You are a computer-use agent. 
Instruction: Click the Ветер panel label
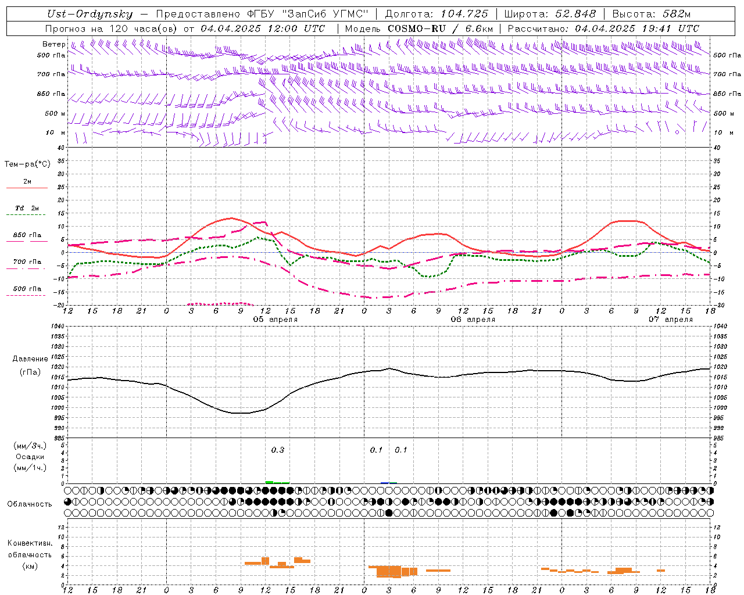pyautogui.click(x=53, y=44)
